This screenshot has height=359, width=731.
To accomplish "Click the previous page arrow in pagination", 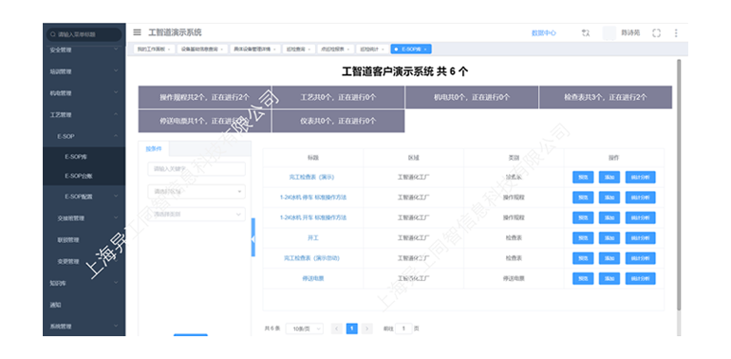I will [337, 329].
